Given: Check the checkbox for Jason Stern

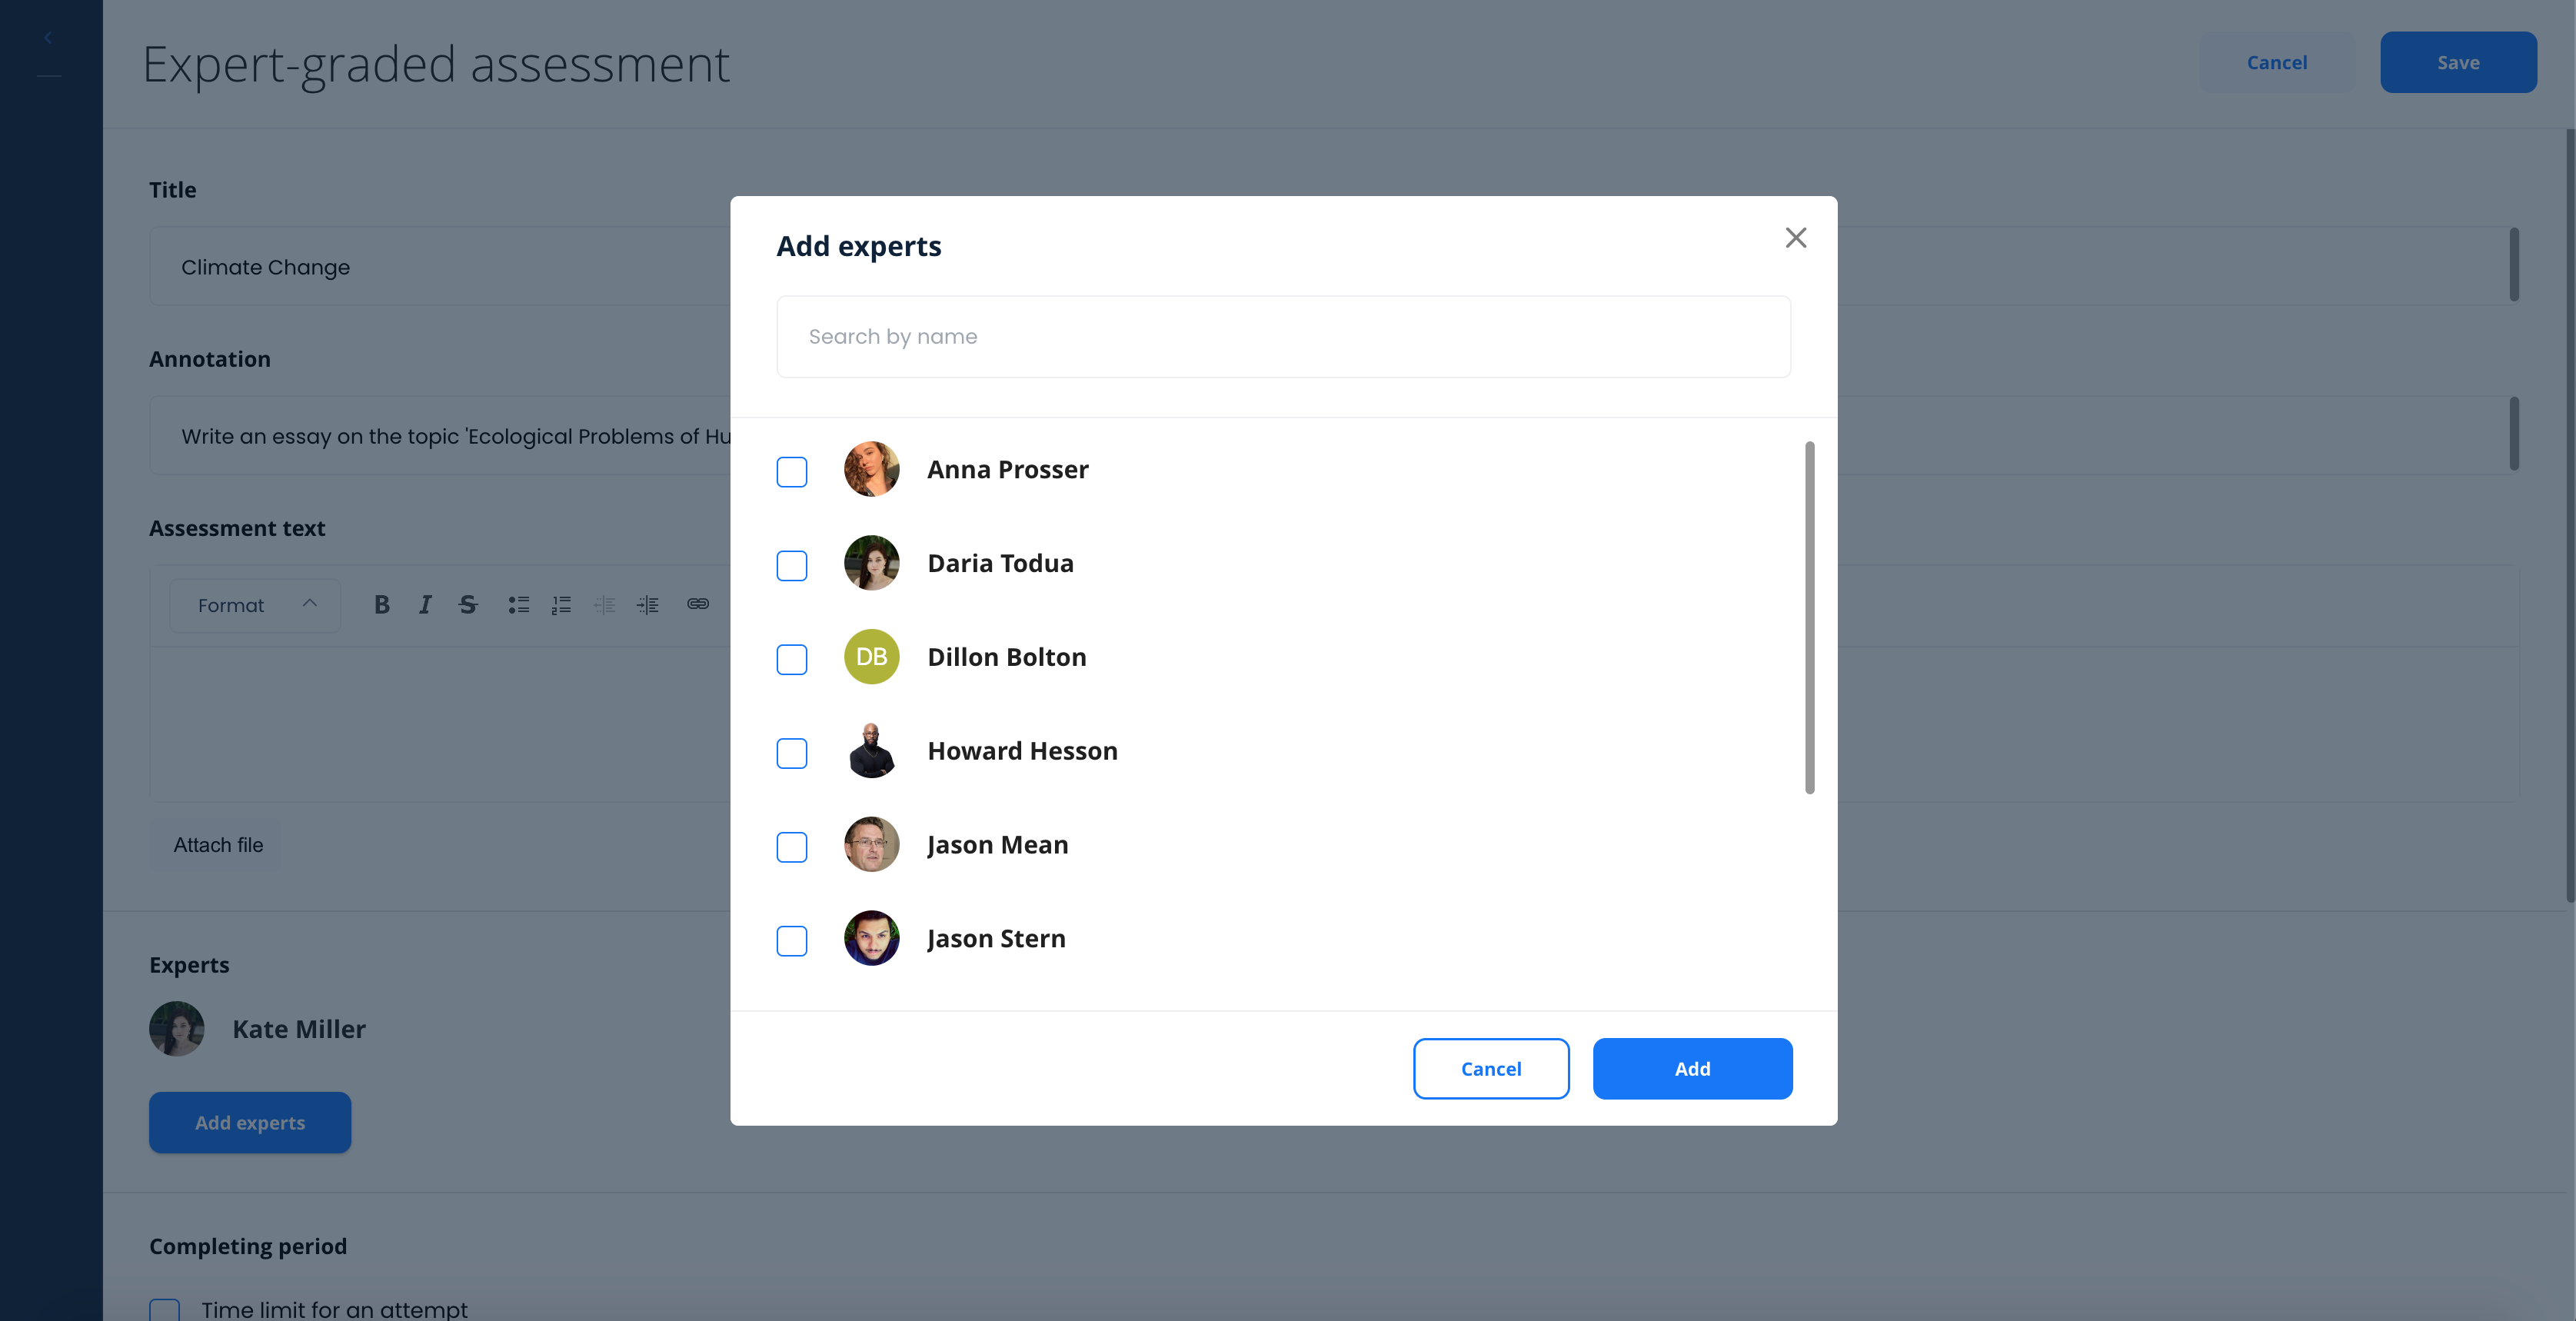Looking at the screenshot, I should (791, 941).
